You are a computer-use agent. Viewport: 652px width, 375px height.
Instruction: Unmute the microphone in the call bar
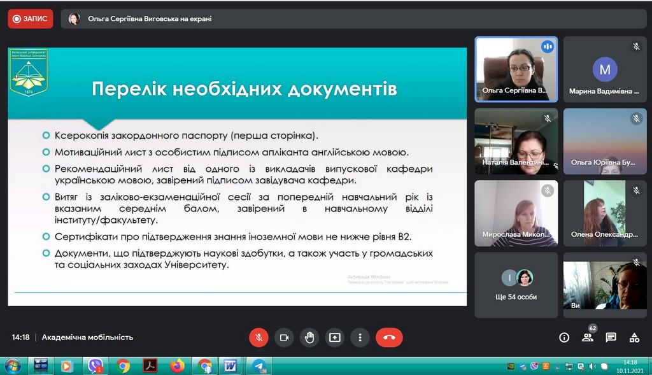pyautogui.click(x=259, y=337)
